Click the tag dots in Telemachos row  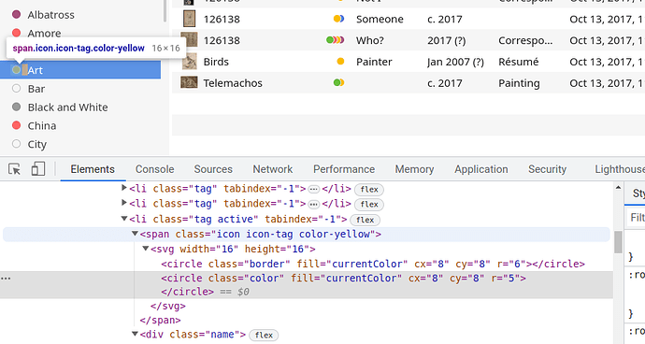338,82
